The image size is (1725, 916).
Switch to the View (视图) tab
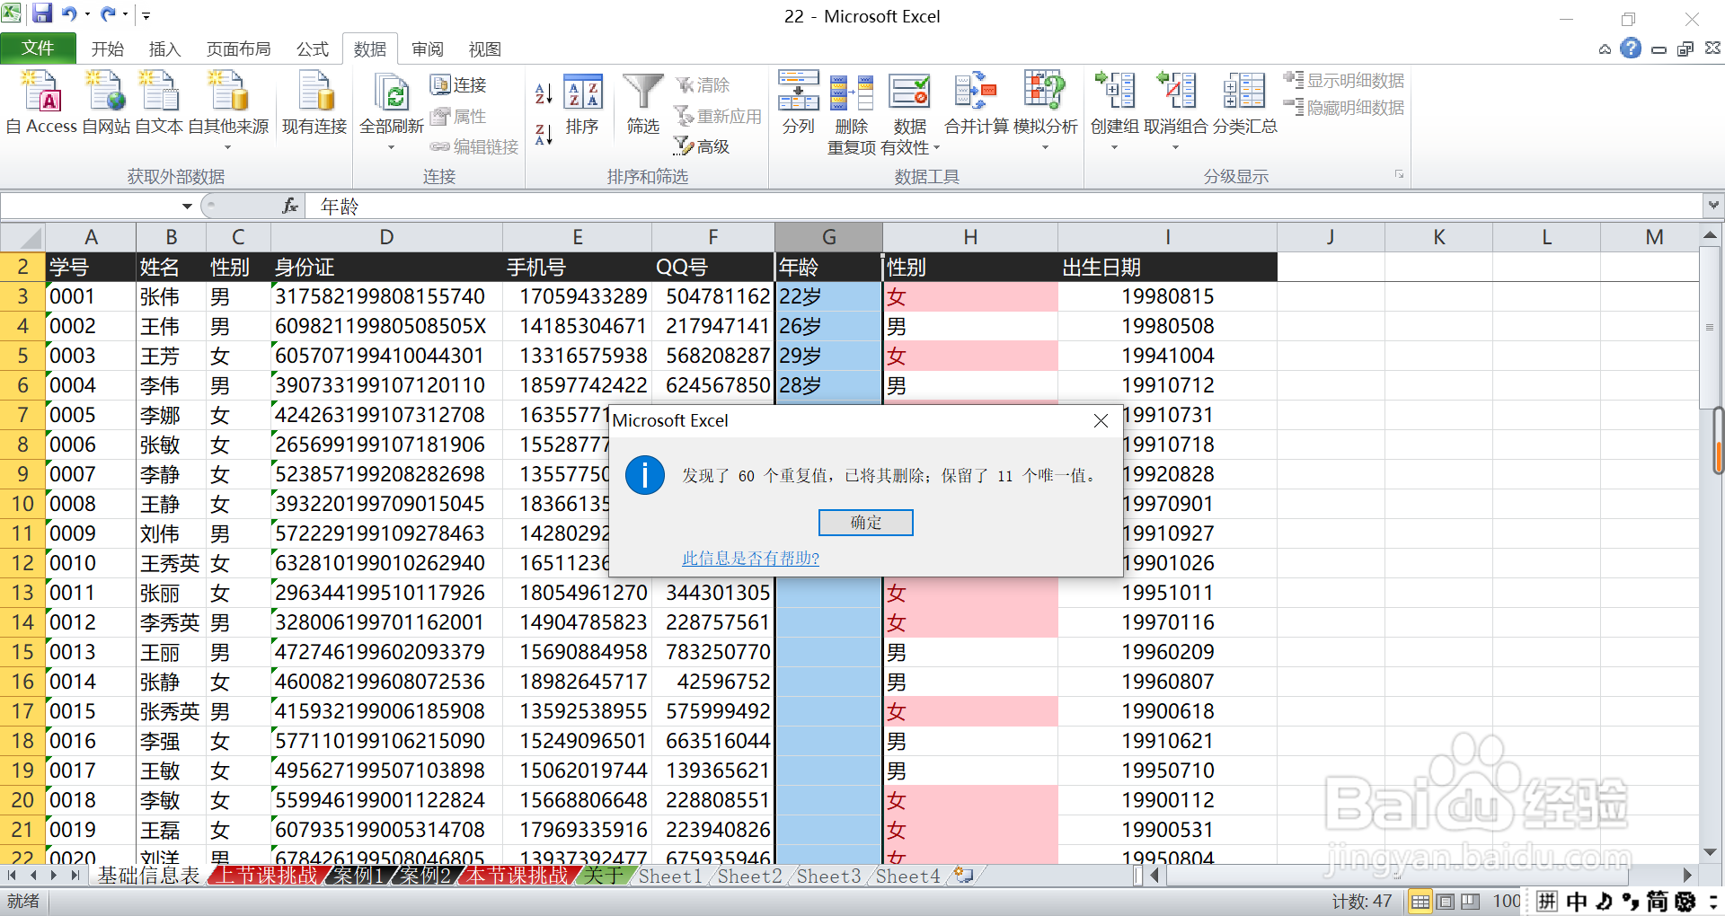point(484,49)
